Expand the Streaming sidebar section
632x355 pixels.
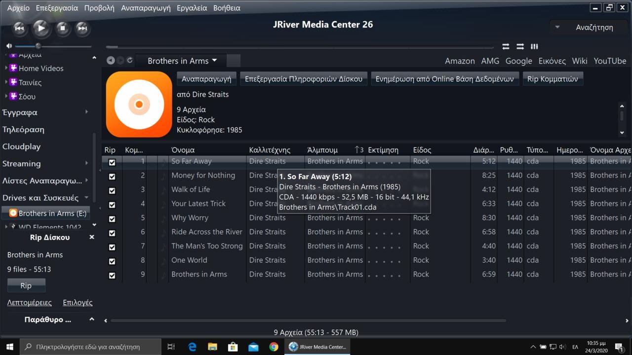pyautogui.click(x=86, y=163)
